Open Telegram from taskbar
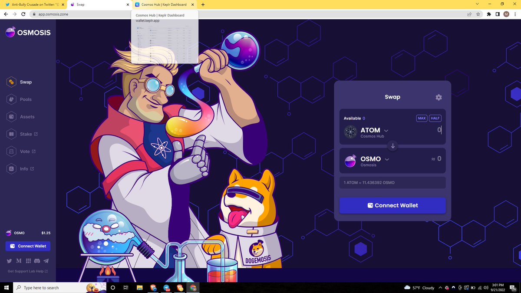This screenshot has width=521, height=293. tap(166, 287)
